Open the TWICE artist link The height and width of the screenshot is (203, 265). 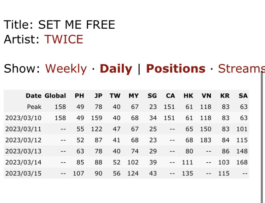coord(63,39)
